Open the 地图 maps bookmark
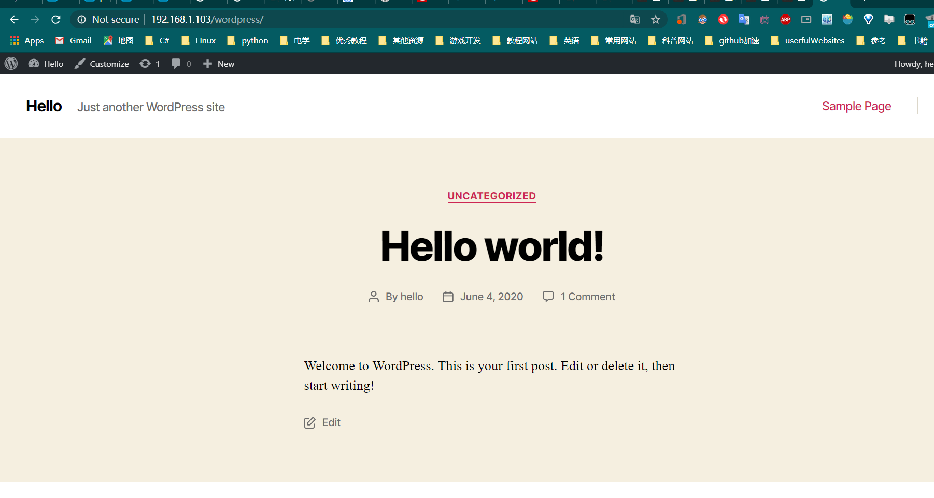The height and width of the screenshot is (498, 934). coord(118,40)
